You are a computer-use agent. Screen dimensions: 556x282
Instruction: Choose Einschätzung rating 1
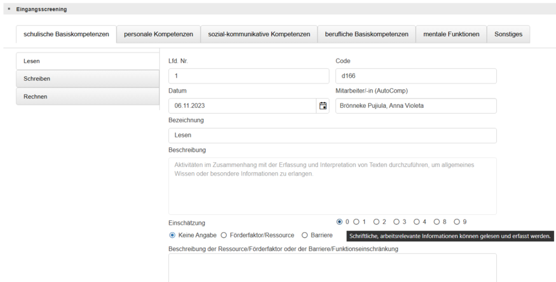coord(356,222)
